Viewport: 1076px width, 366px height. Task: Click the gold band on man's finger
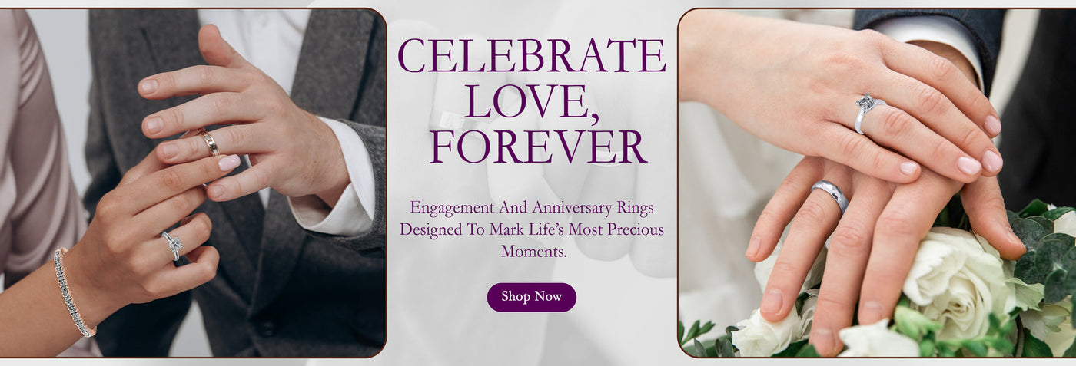pyautogui.click(x=209, y=142)
